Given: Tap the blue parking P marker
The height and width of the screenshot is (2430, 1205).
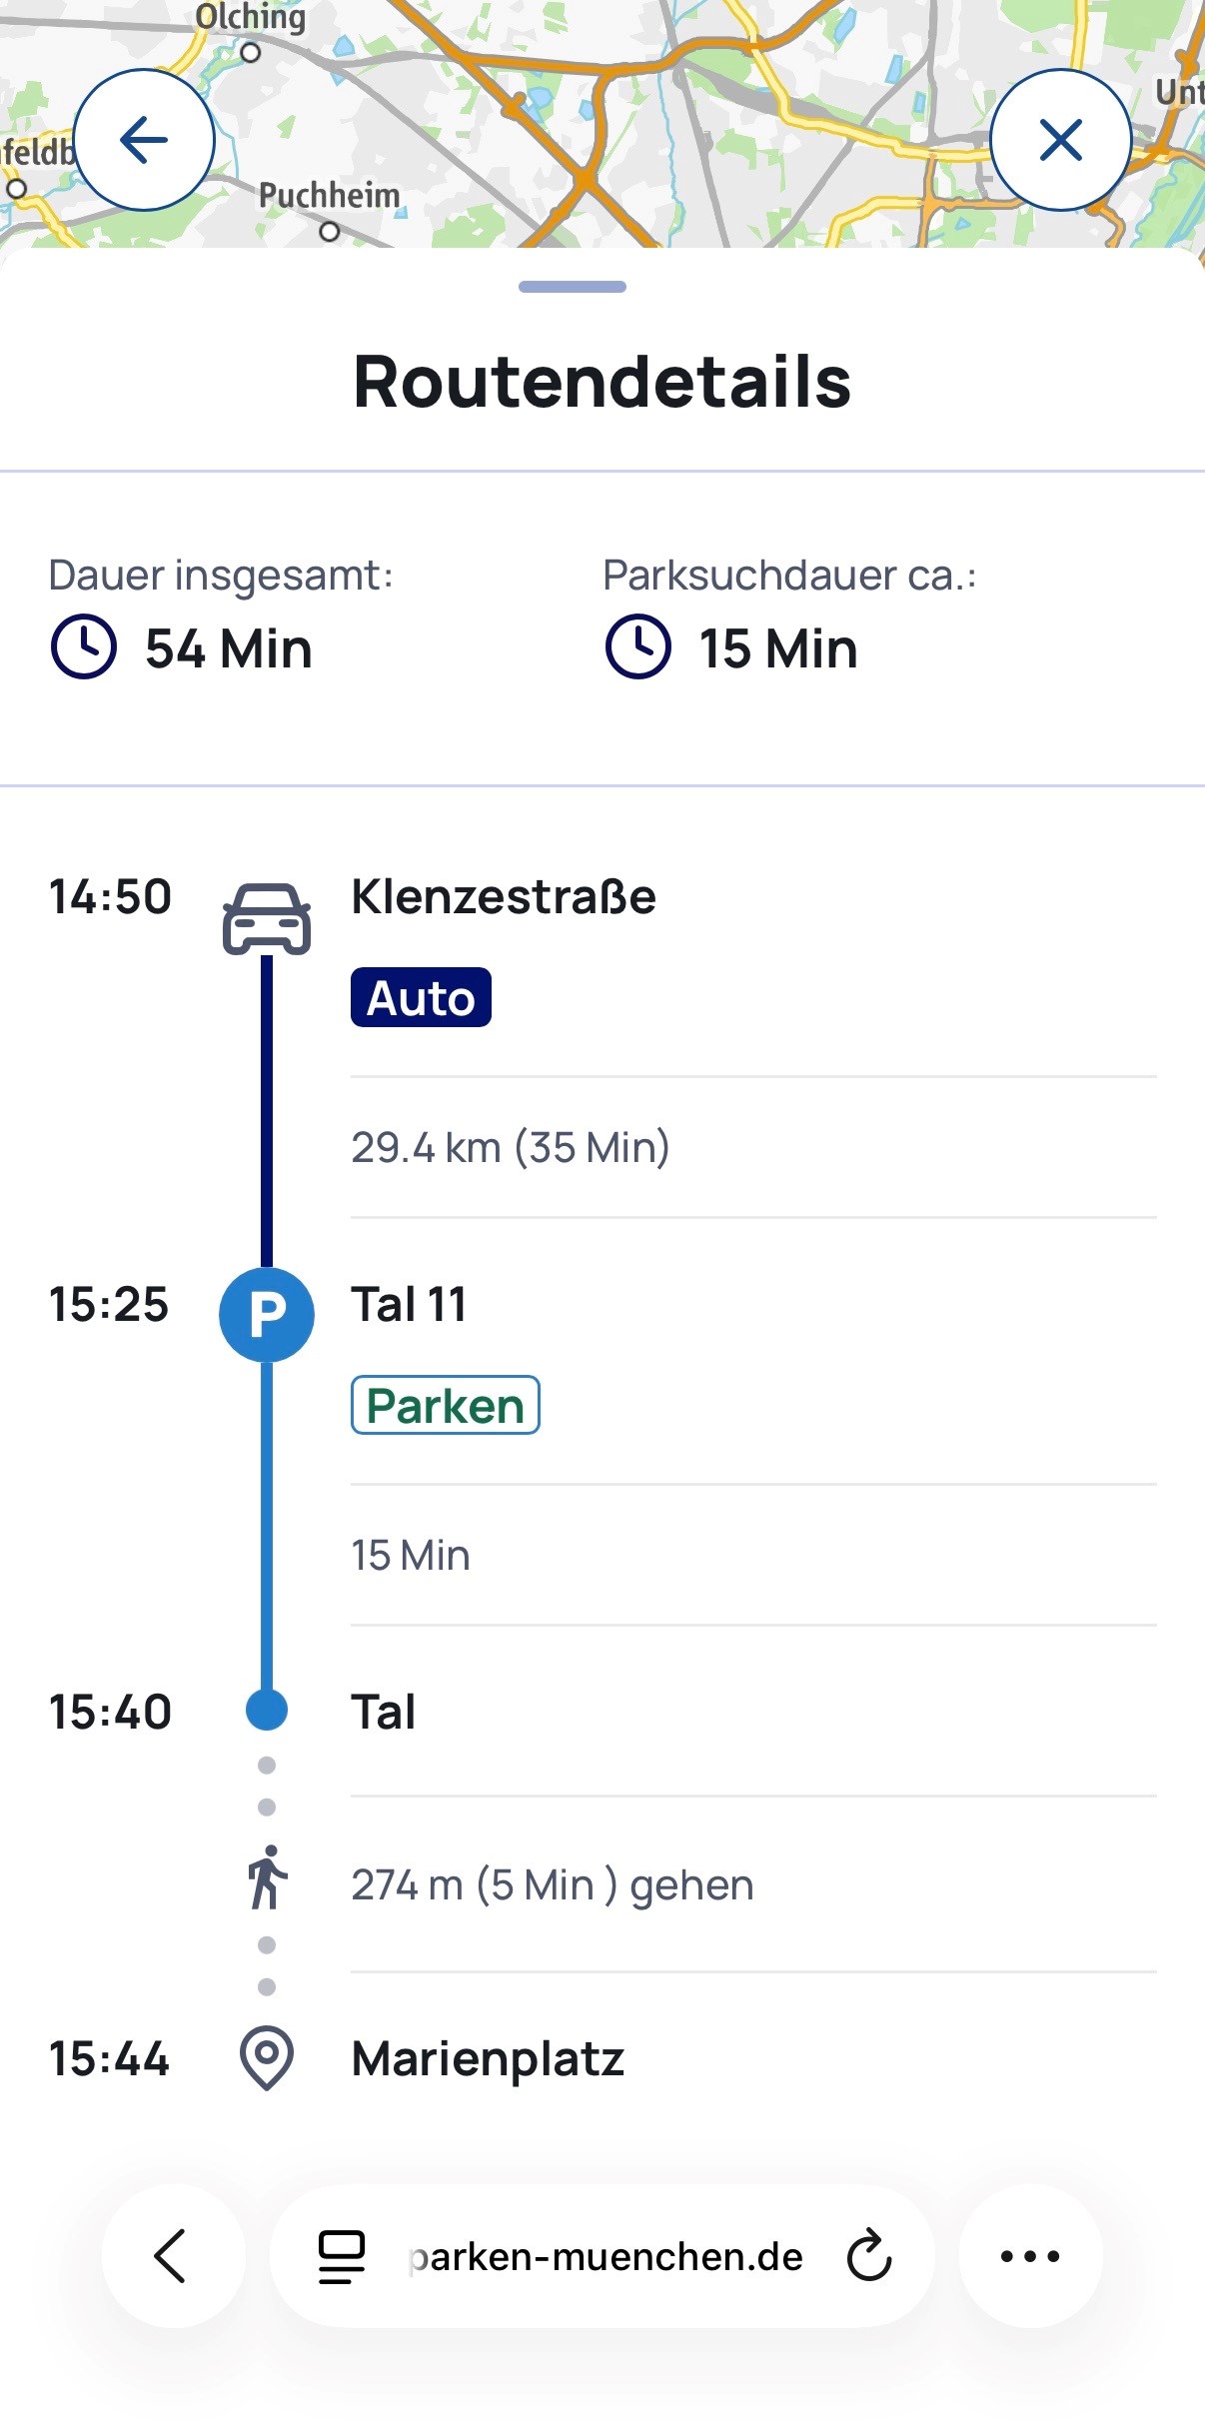Looking at the screenshot, I should 267,1313.
